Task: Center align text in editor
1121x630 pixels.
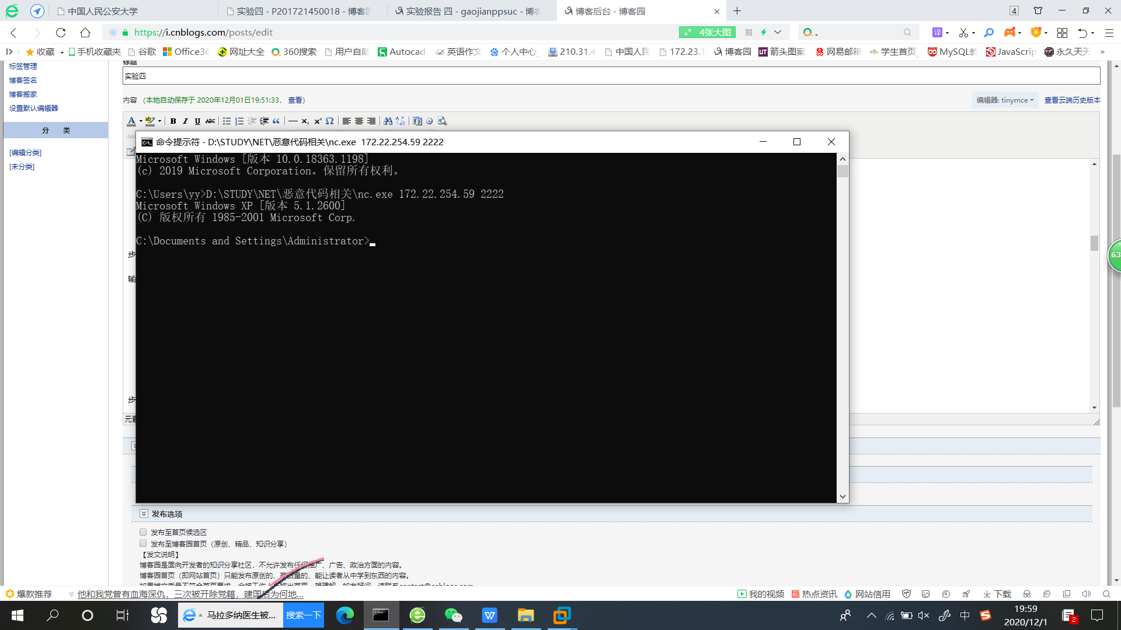Action: [x=359, y=121]
